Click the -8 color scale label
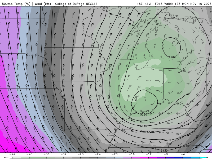The image size is (212, 159). 166,154
